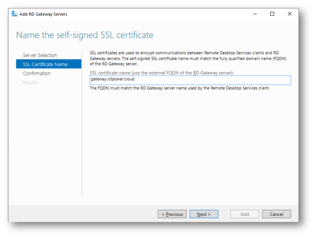Minimize the Add RD Gateway Servers window
The height and width of the screenshot is (238, 315).
[x=255, y=14]
